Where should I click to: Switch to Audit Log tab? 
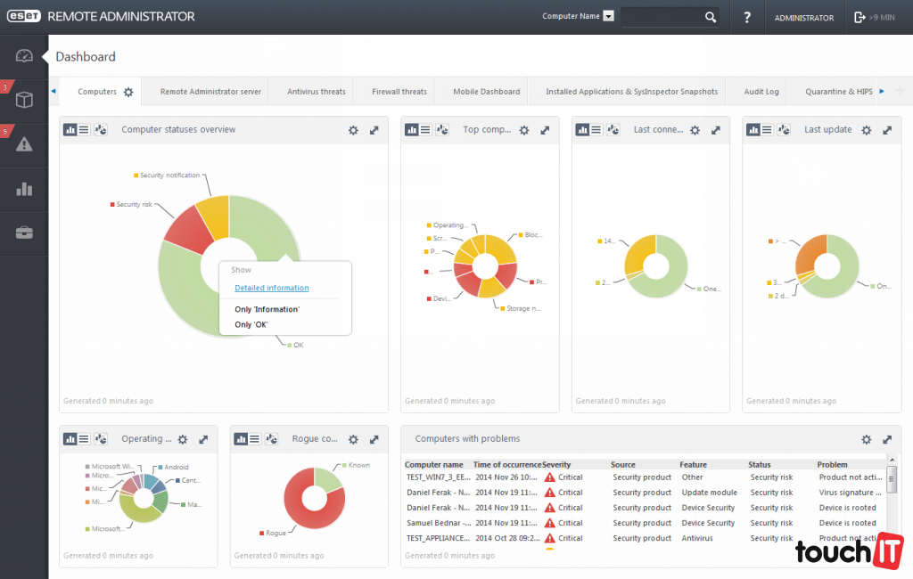761,92
